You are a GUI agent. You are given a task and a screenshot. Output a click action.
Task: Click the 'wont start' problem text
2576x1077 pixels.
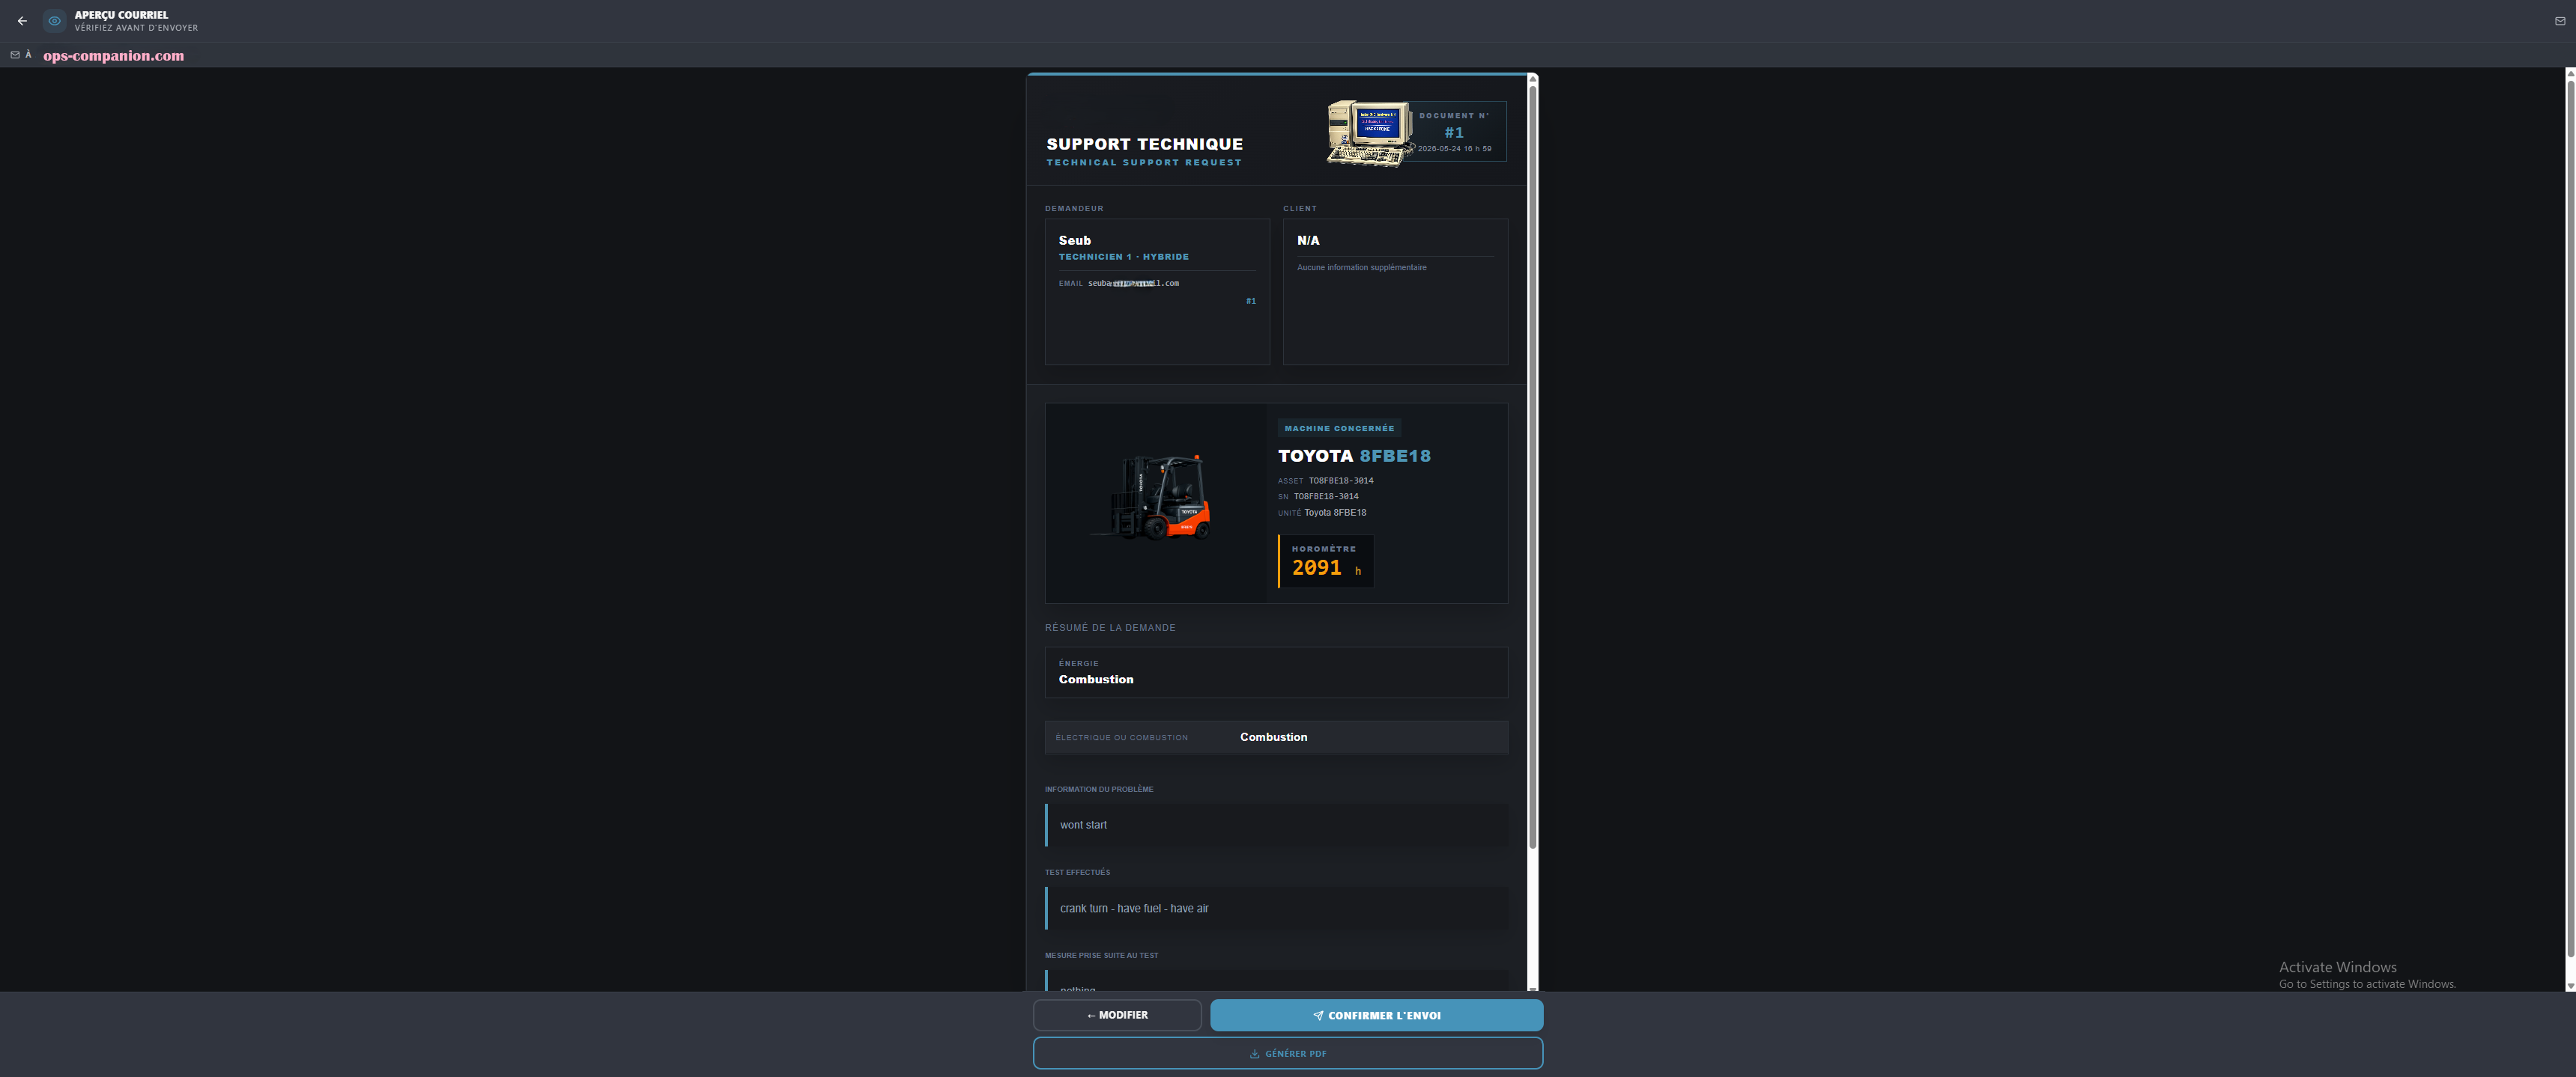coord(1083,826)
